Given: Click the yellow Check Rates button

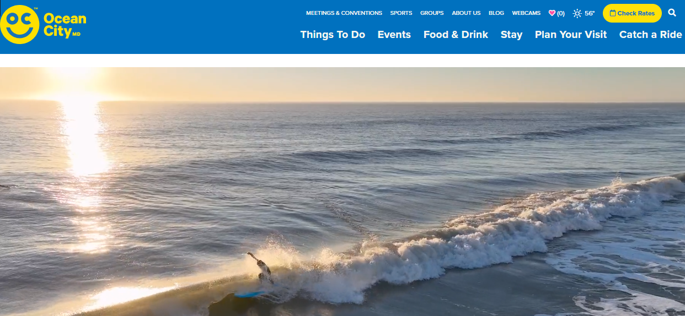Looking at the screenshot, I should (x=632, y=13).
